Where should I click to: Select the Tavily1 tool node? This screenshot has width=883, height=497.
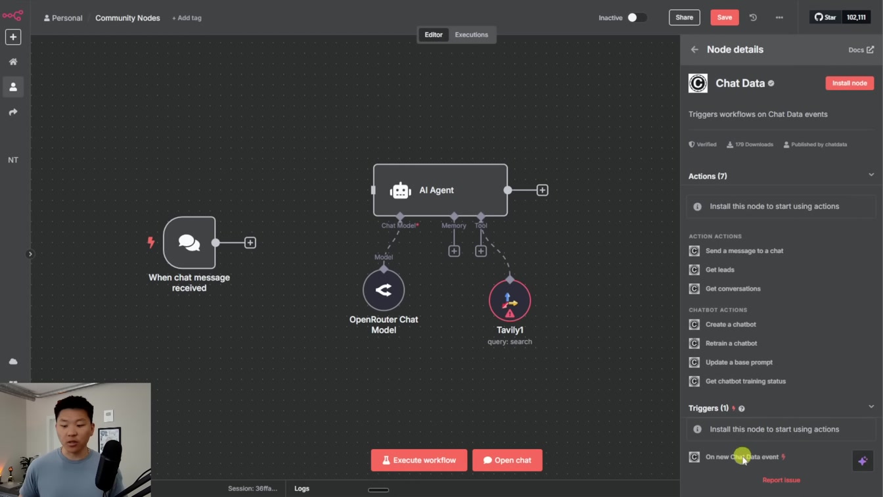pos(510,300)
